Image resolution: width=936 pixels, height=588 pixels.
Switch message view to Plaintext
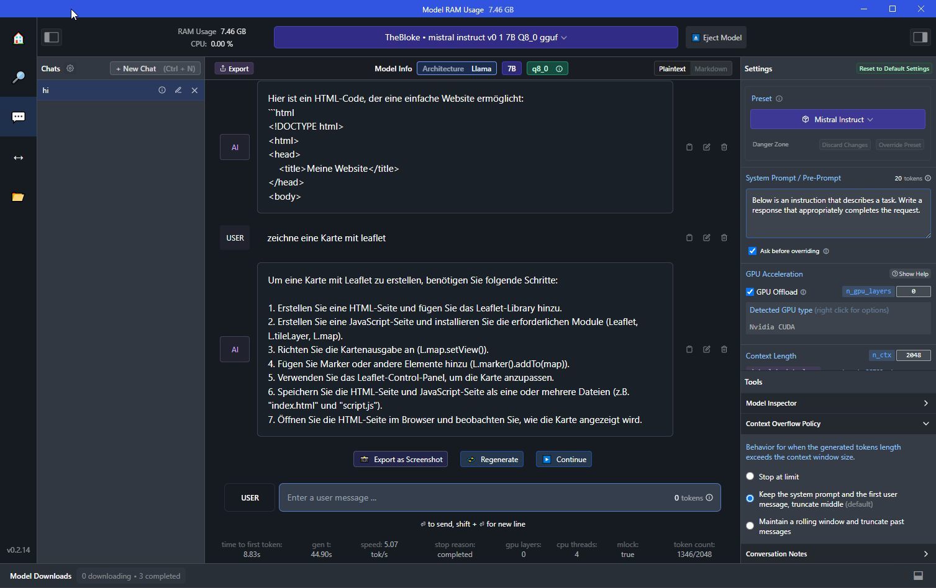[x=672, y=69]
